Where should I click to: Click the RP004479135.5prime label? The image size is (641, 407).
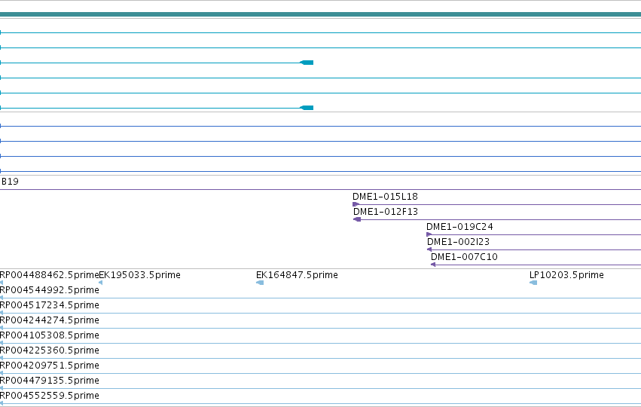coord(50,381)
